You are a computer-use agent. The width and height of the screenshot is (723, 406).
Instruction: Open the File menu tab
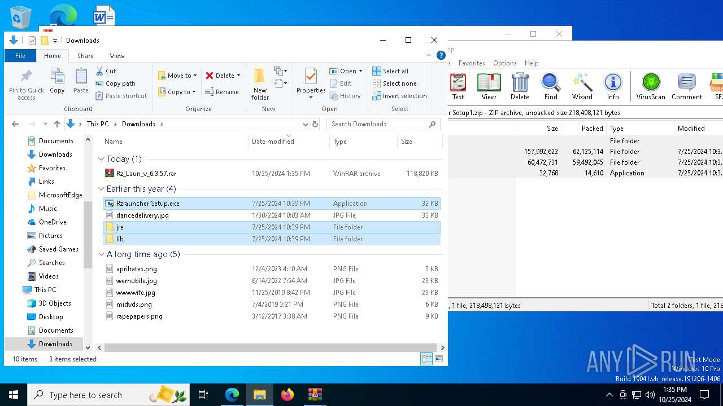point(20,56)
